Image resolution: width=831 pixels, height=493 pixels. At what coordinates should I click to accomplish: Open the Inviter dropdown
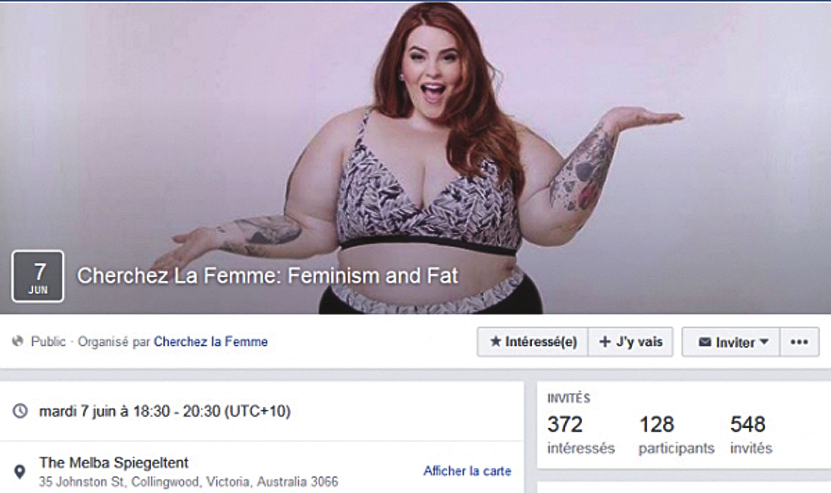[731, 342]
